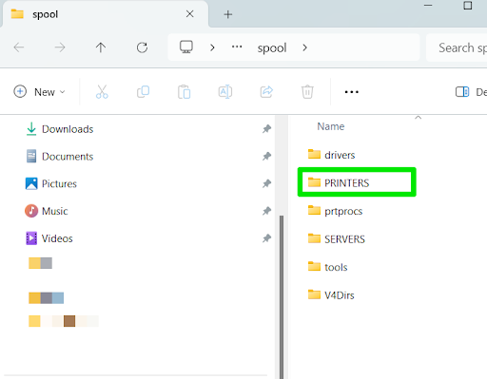Select the SERVERS folder

[337, 239]
